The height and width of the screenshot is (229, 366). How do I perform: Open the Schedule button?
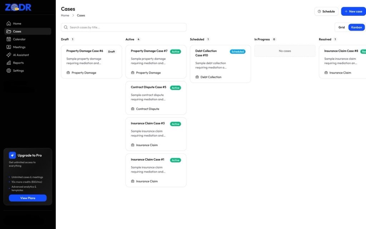click(326, 11)
